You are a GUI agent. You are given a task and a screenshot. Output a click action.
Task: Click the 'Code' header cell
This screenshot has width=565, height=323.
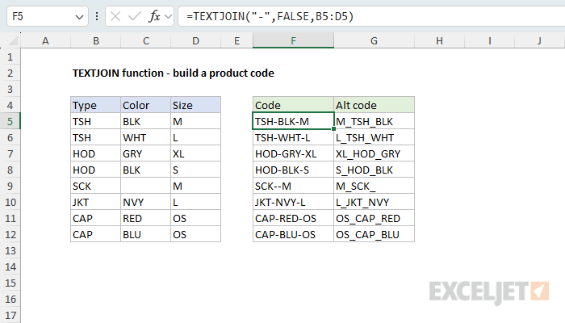pos(293,105)
